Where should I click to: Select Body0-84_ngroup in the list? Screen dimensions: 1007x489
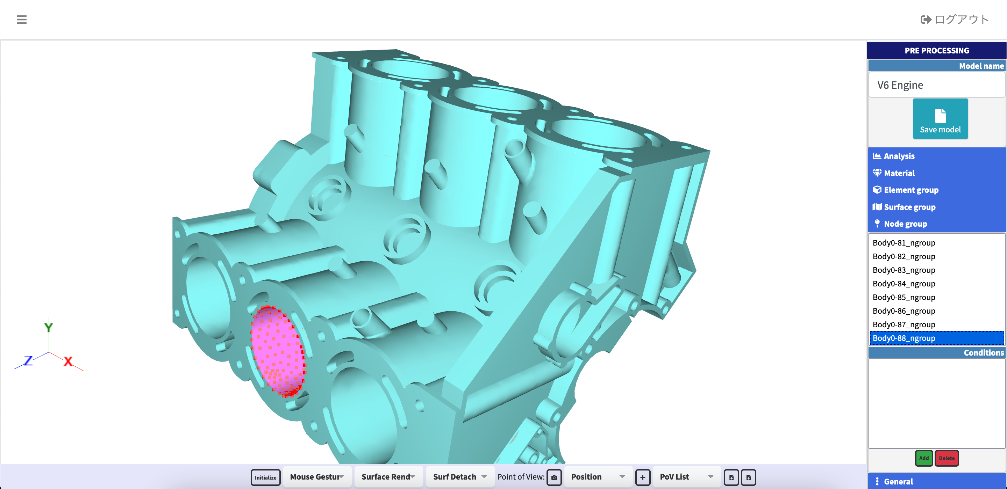904,284
